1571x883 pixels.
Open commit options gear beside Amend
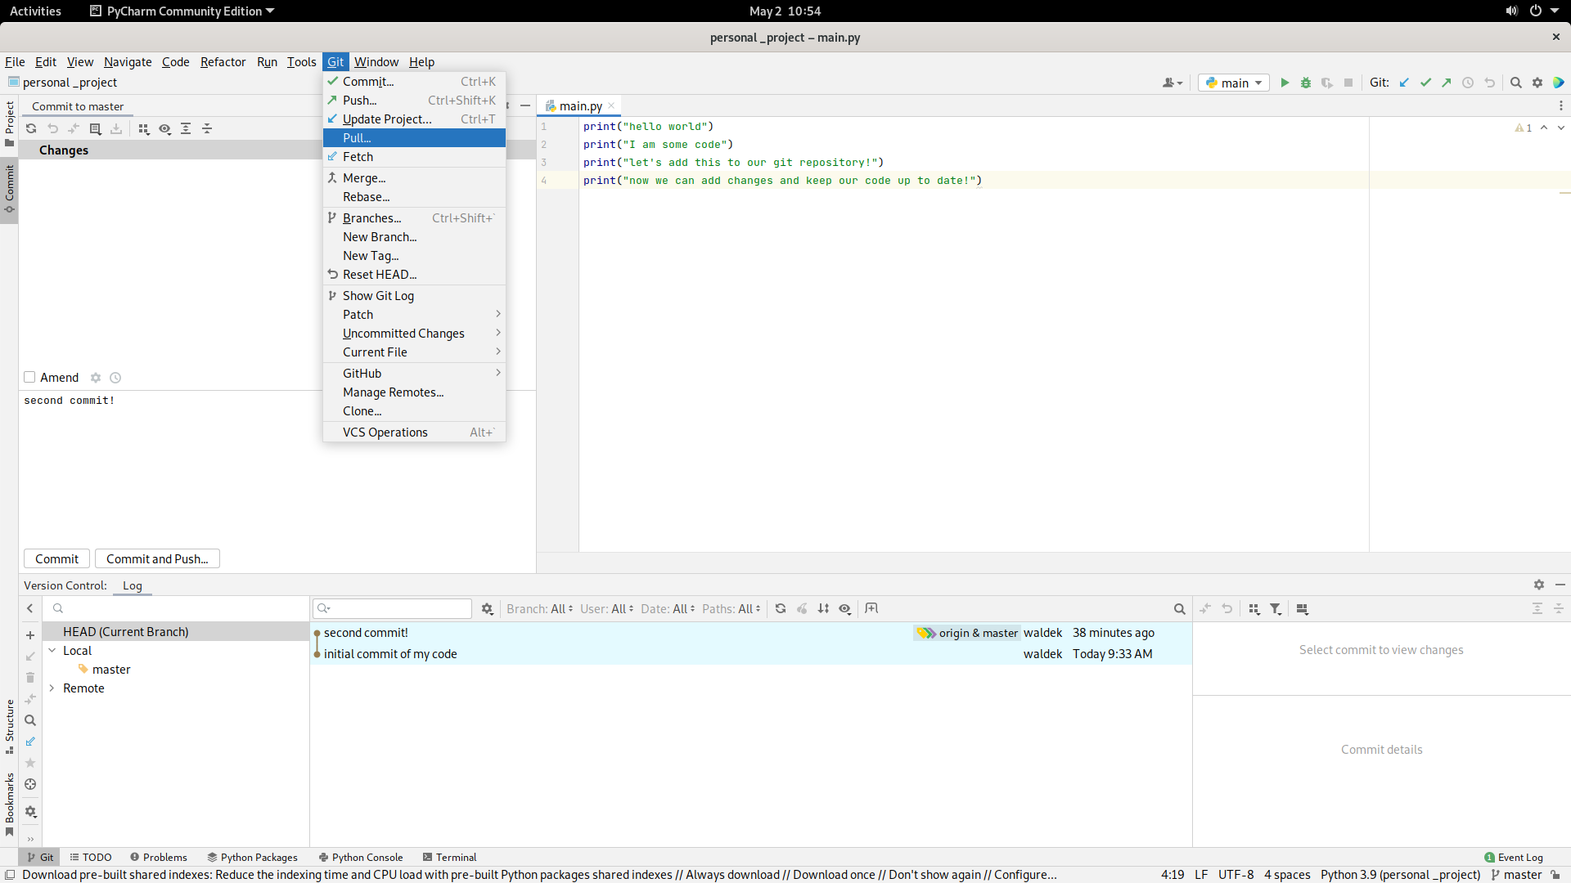[96, 378]
